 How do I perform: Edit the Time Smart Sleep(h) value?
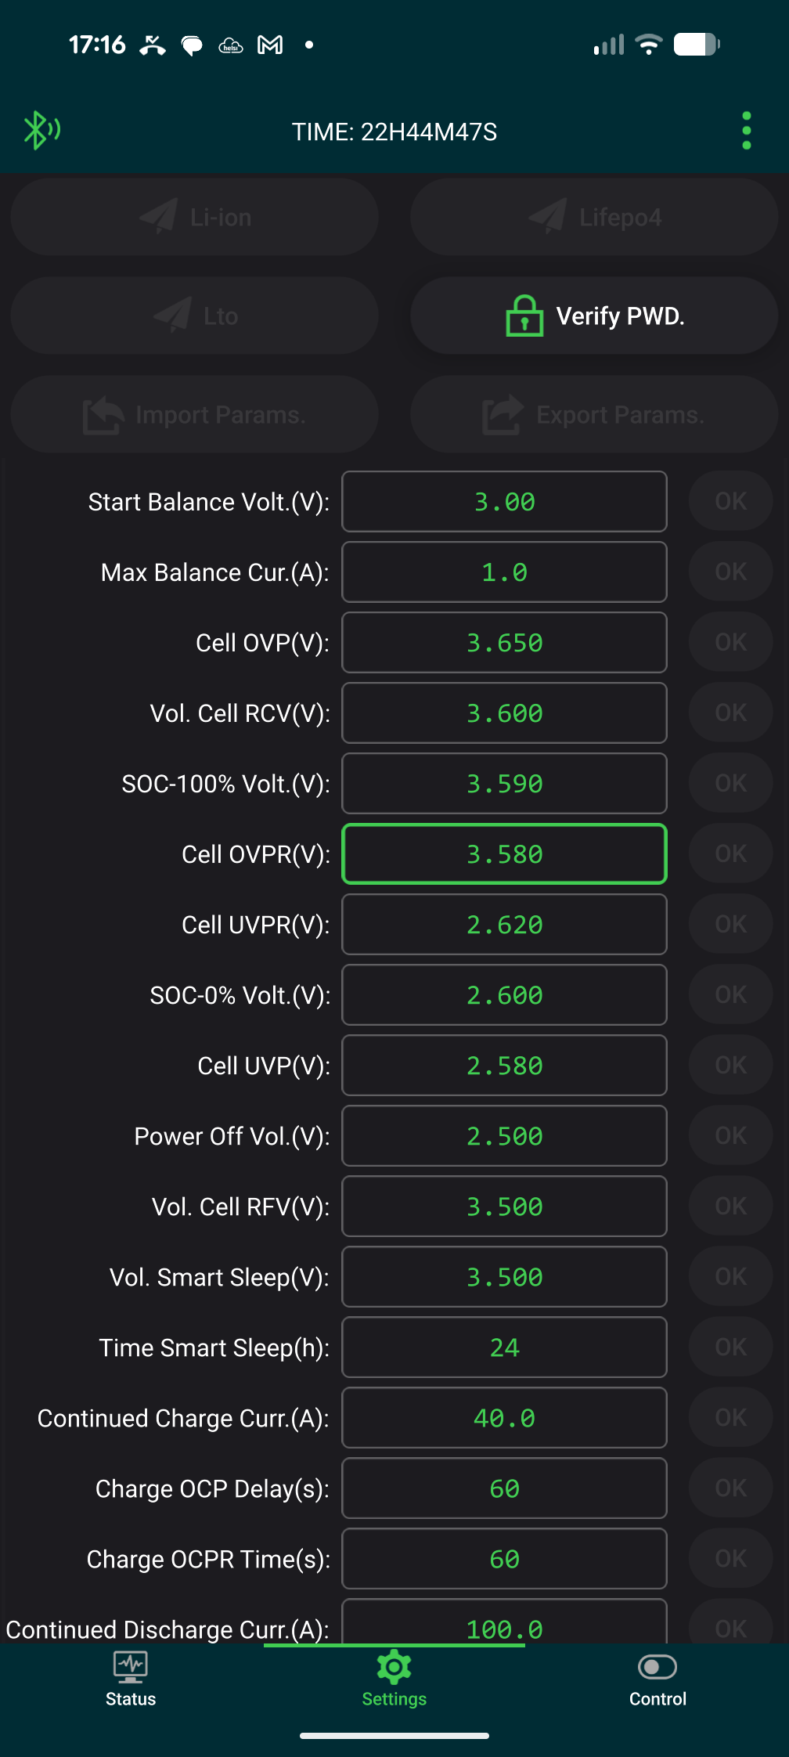pyautogui.click(x=504, y=1348)
